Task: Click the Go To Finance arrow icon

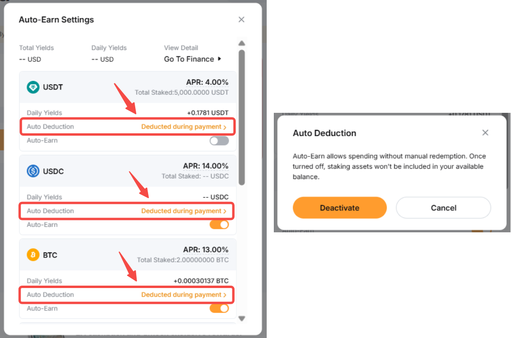Action: (x=220, y=59)
